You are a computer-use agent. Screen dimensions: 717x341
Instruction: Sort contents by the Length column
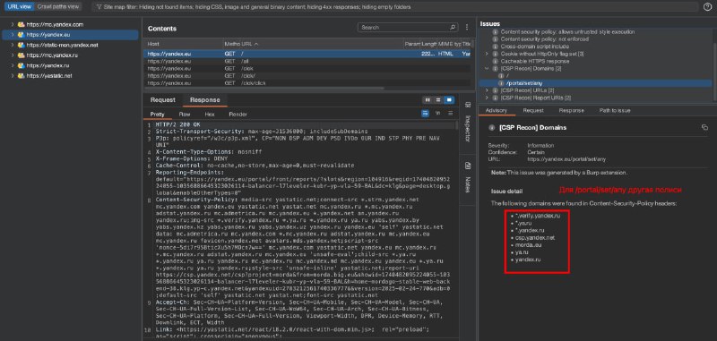(429, 44)
